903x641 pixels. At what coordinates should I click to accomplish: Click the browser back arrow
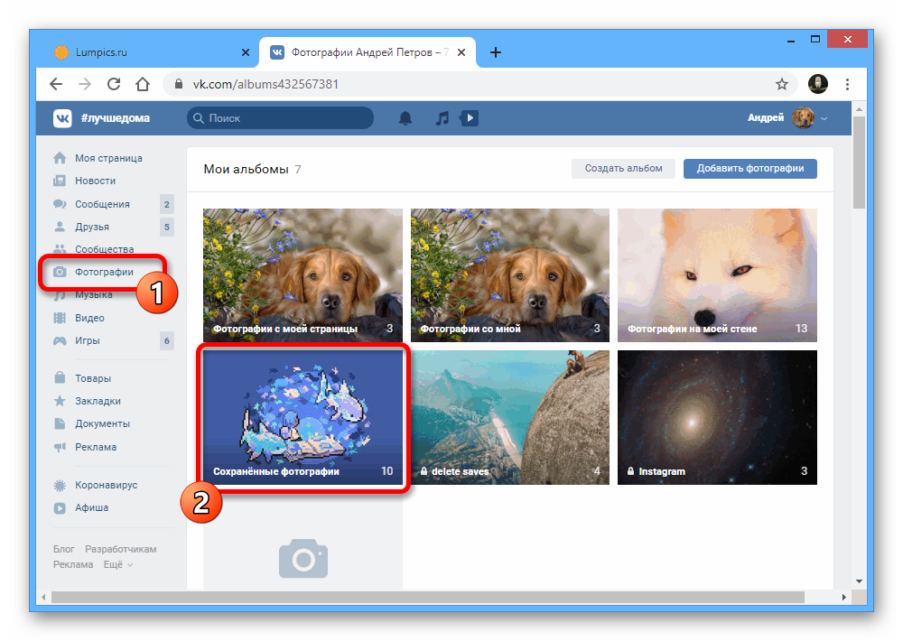click(x=56, y=84)
